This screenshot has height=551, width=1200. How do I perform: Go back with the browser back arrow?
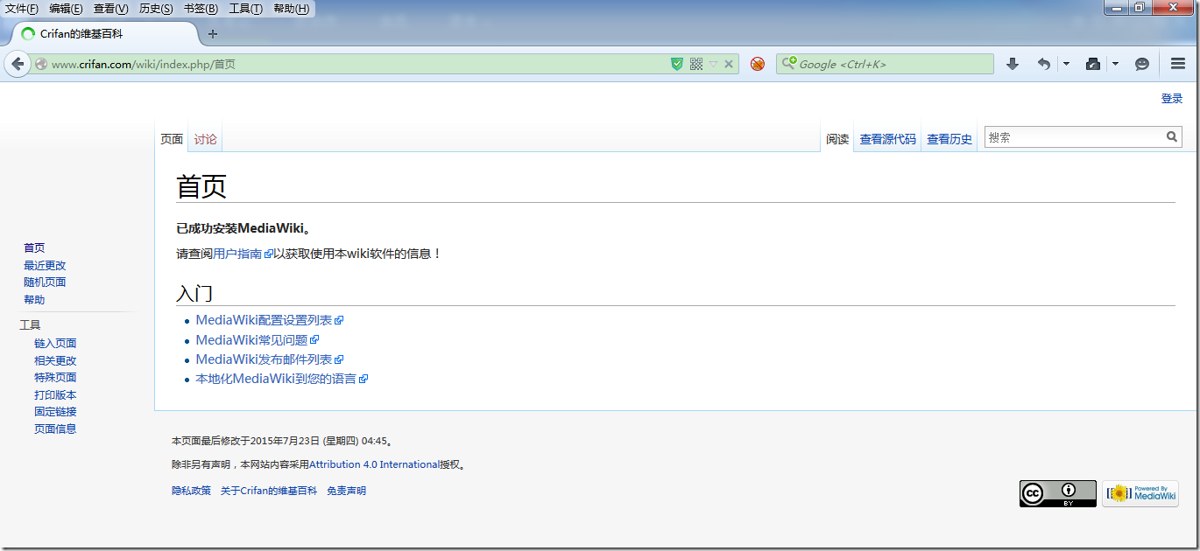point(18,64)
